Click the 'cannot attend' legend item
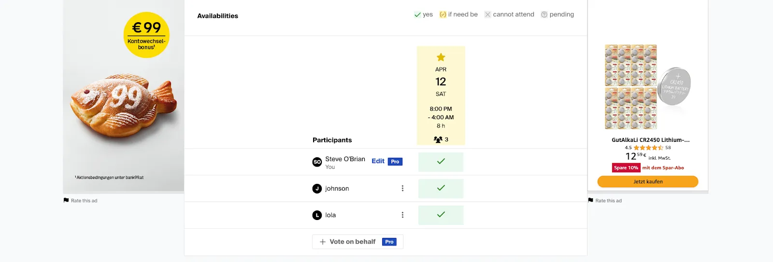The width and height of the screenshot is (773, 262). coord(509,14)
